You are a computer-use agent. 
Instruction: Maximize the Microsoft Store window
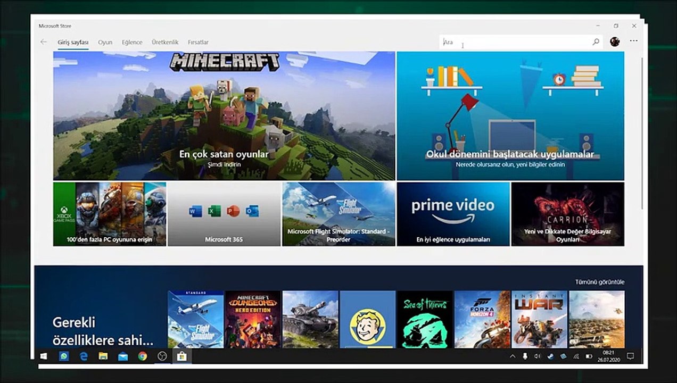pyautogui.click(x=616, y=26)
